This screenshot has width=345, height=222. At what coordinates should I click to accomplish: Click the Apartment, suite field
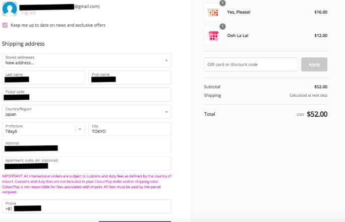click(86, 163)
